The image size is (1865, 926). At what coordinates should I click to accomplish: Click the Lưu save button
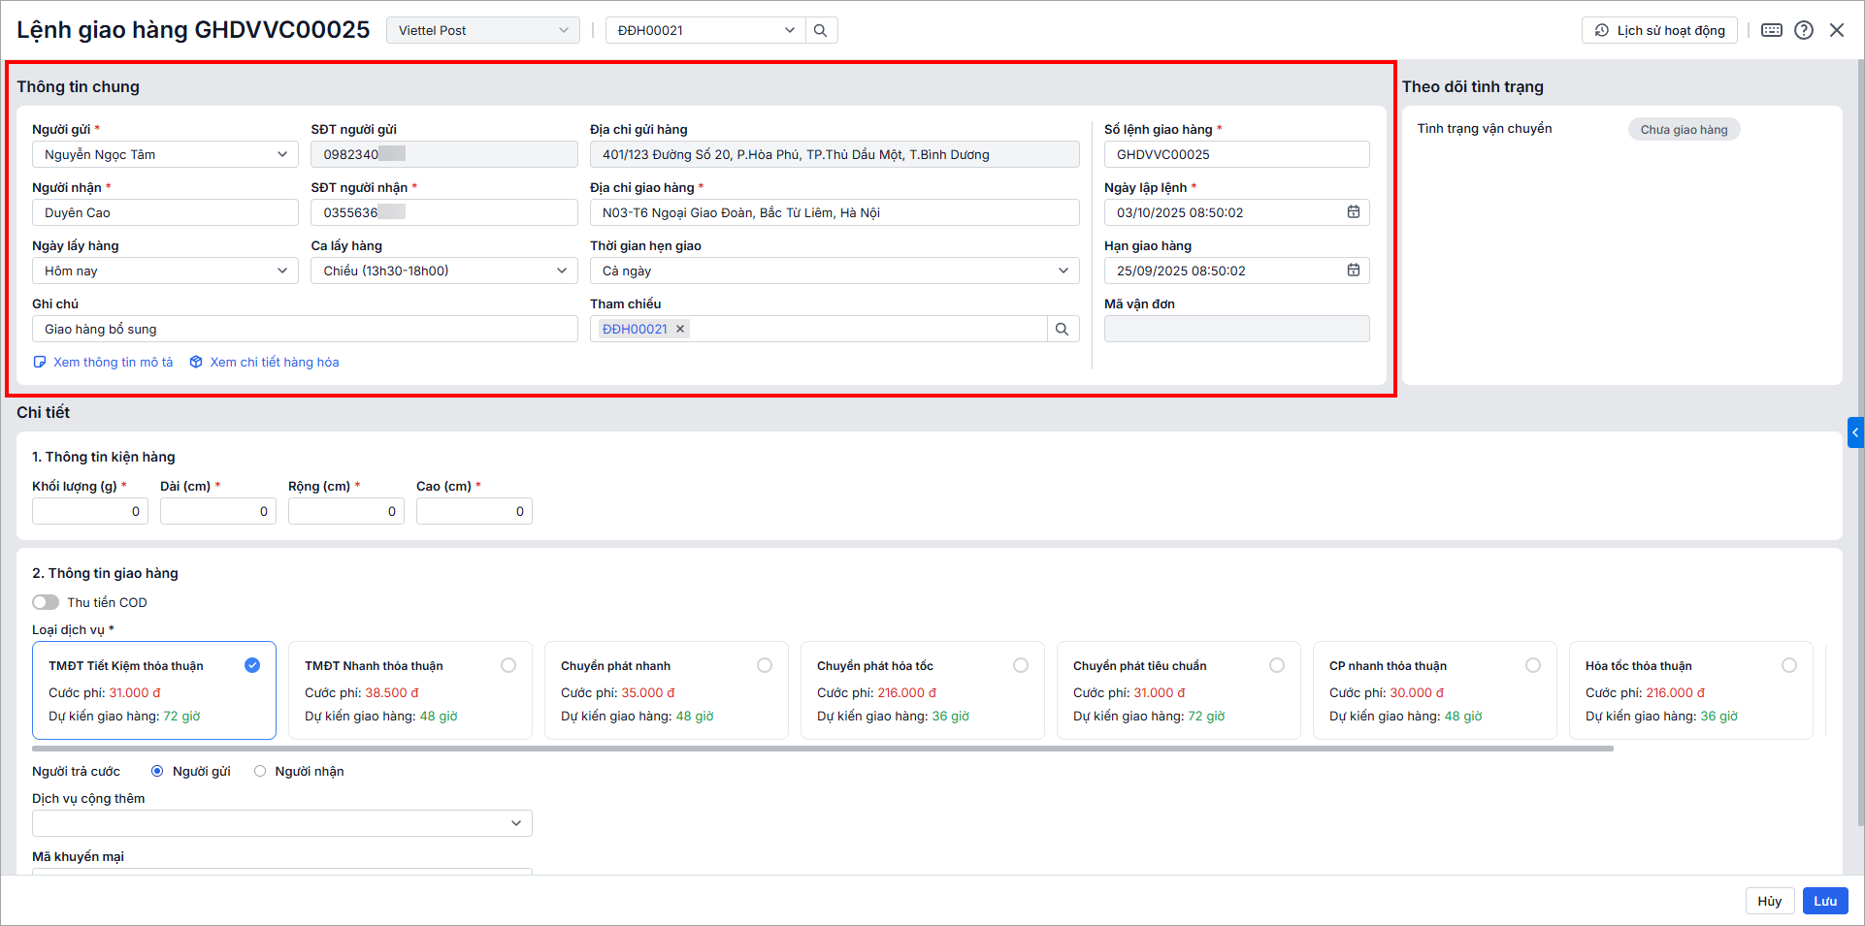coord(1824,901)
